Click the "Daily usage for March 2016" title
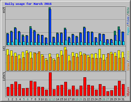The height and width of the screenshot is (102, 131). tap(28, 4)
